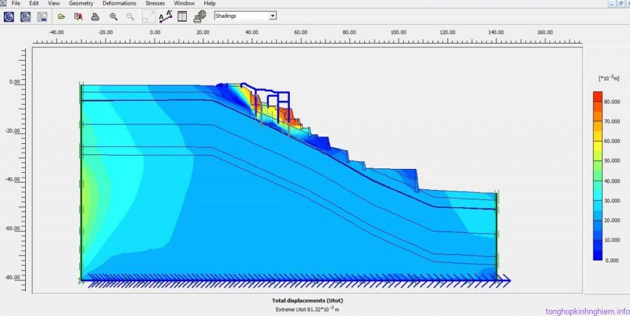Click the Plaxis Input program icon
This screenshot has height=316, width=630.
[x=9, y=17]
